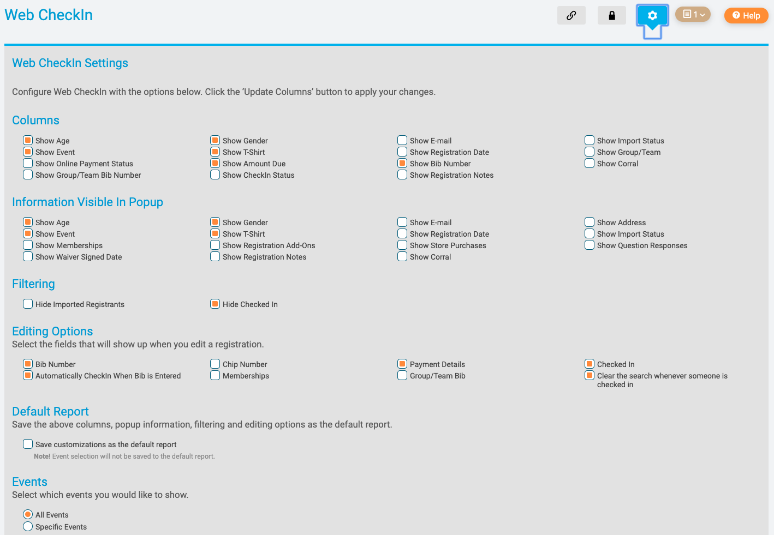
Task: Enable Show Group/Team Bib Number
Action: [28, 175]
